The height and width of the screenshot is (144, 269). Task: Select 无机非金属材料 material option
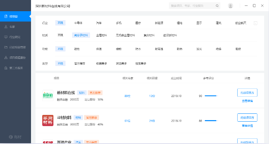click(125, 35)
